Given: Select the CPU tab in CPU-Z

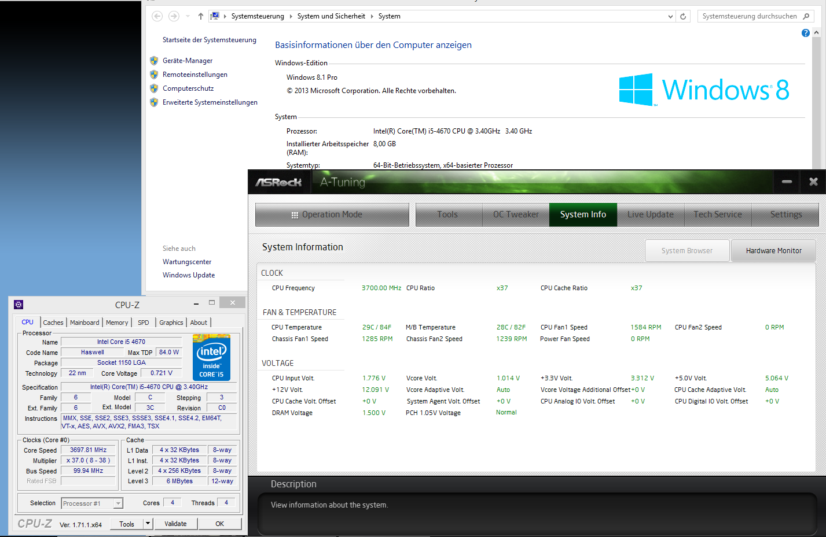Looking at the screenshot, I should tap(28, 322).
